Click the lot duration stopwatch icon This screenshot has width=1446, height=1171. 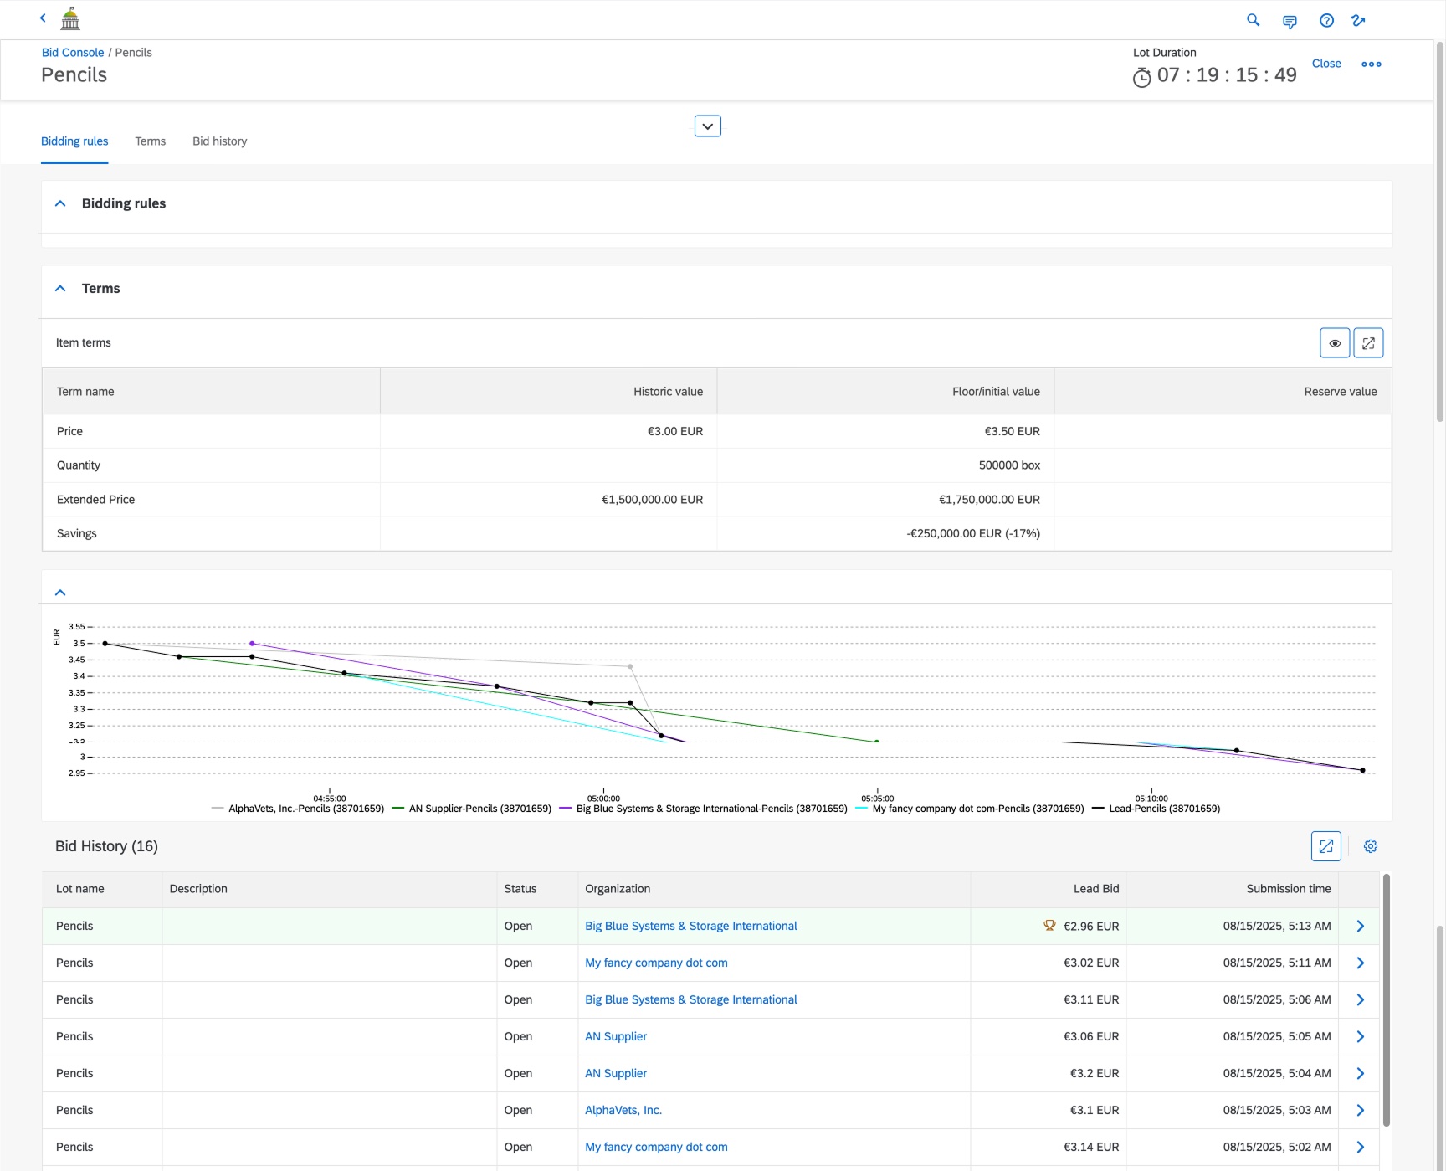[x=1141, y=78]
